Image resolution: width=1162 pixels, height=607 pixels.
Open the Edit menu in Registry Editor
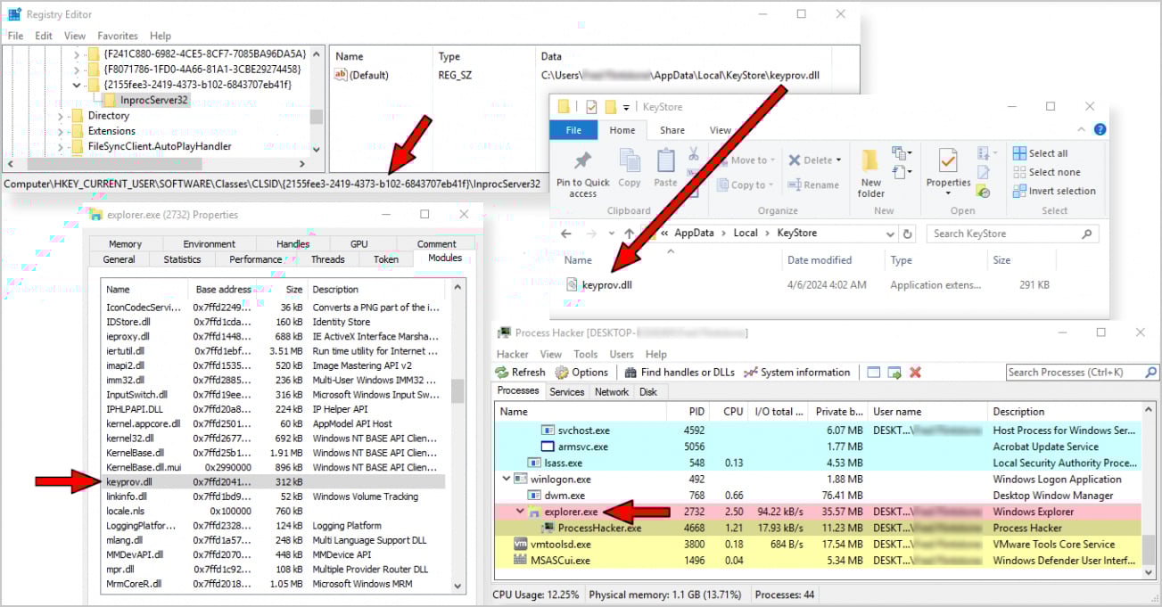[x=44, y=36]
